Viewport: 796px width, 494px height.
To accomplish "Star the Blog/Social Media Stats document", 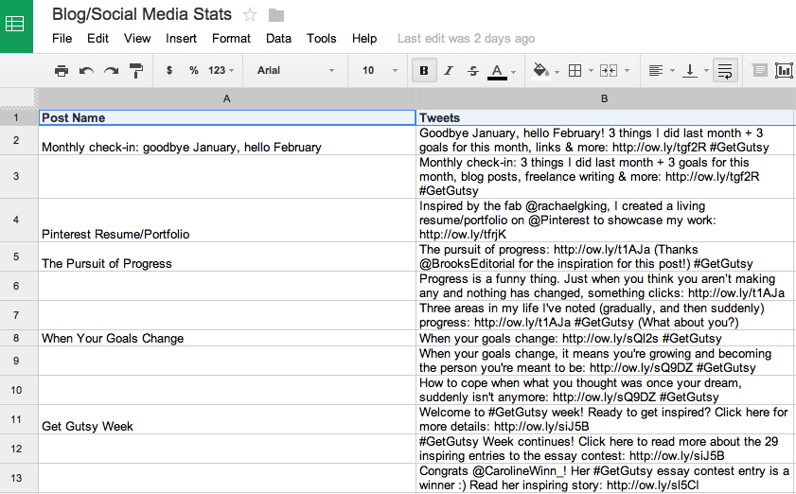I will [249, 15].
